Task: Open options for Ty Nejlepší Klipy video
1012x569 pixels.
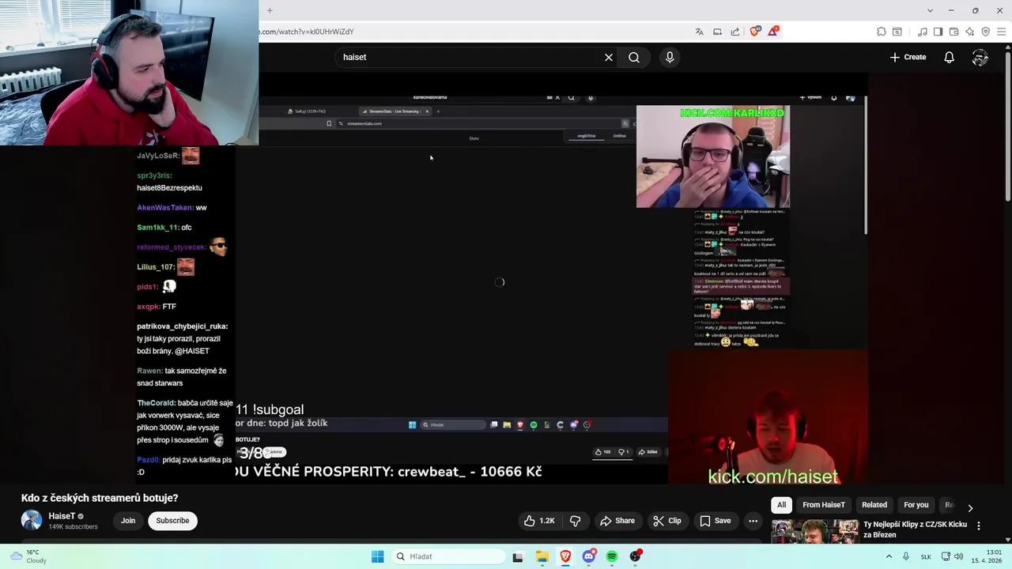Action: [x=979, y=526]
